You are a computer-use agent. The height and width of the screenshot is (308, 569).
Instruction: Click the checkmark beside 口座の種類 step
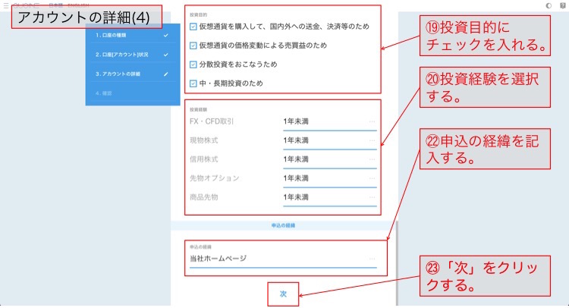click(166, 35)
